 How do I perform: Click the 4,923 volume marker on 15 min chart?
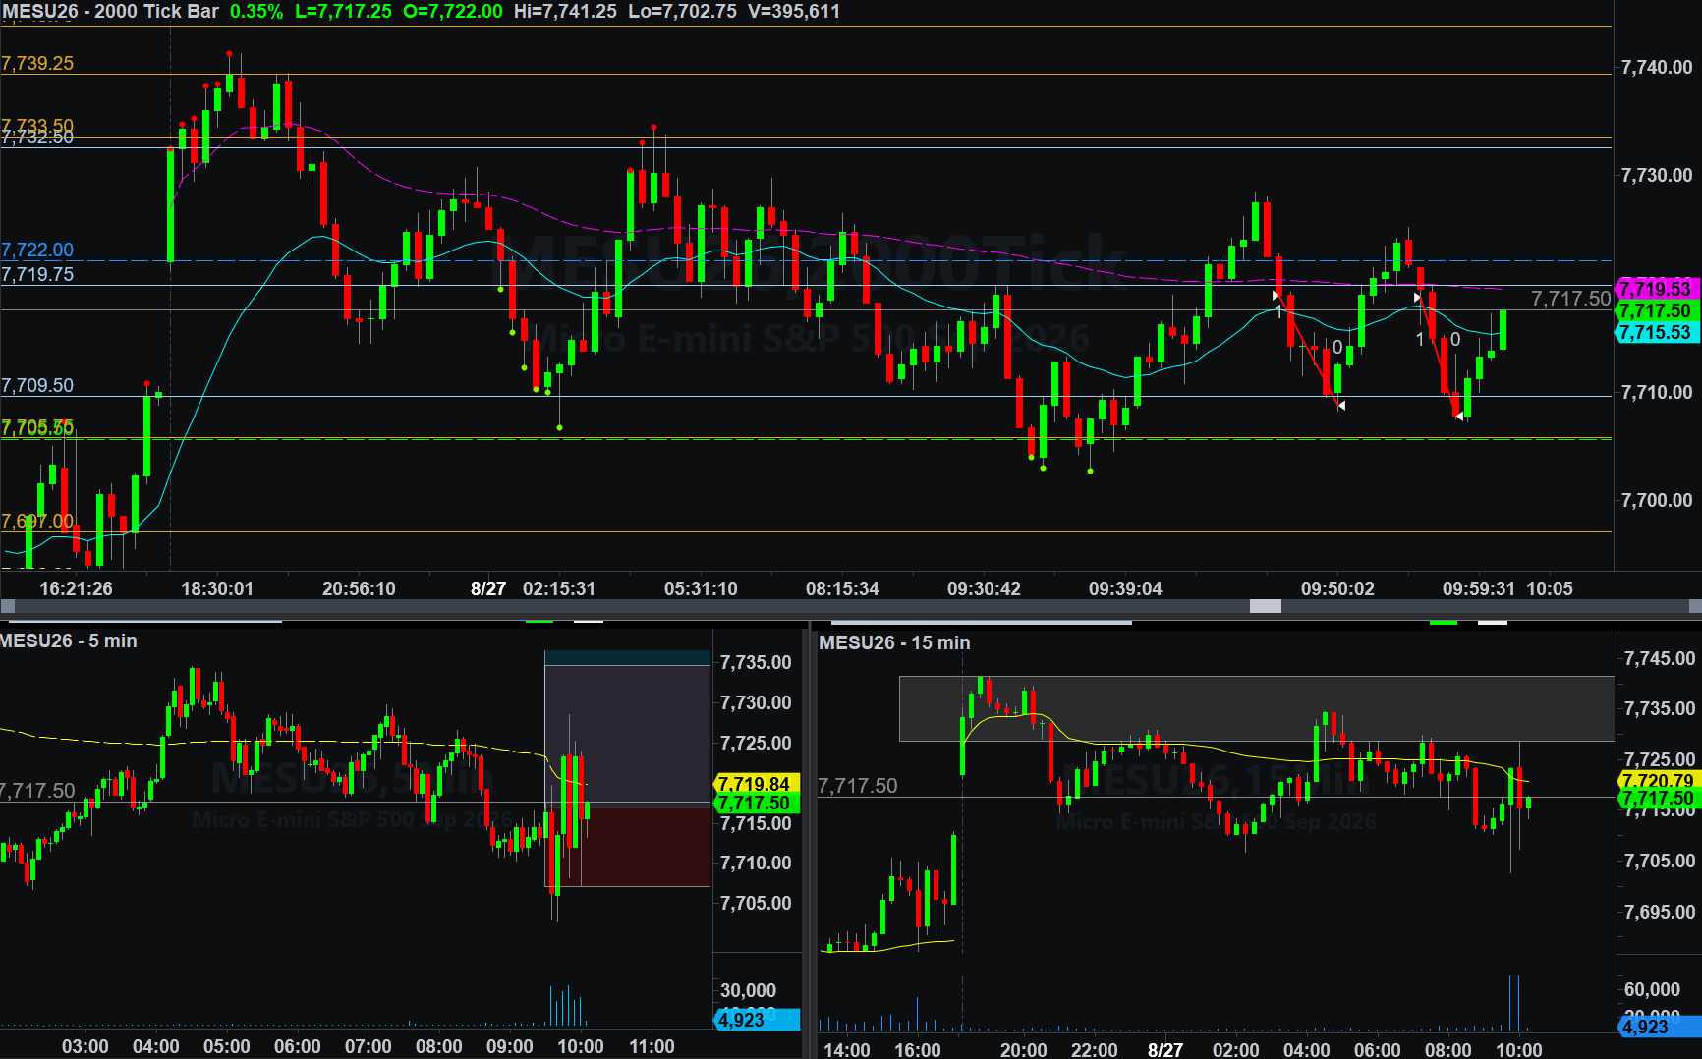pos(1658,1027)
